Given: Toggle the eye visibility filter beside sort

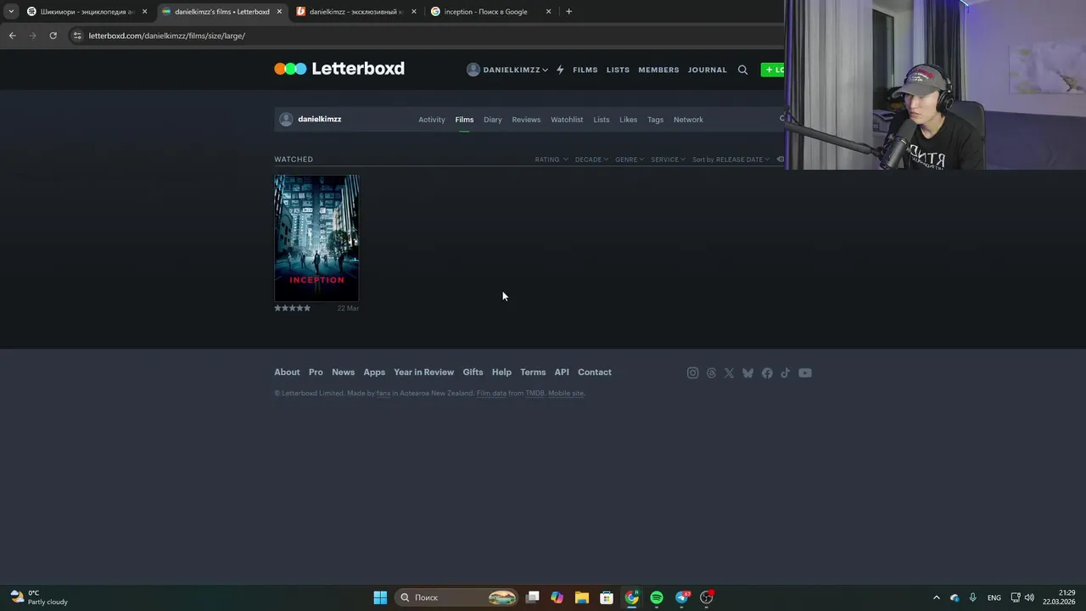Looking at the screenshot, I should pos(781,160).
